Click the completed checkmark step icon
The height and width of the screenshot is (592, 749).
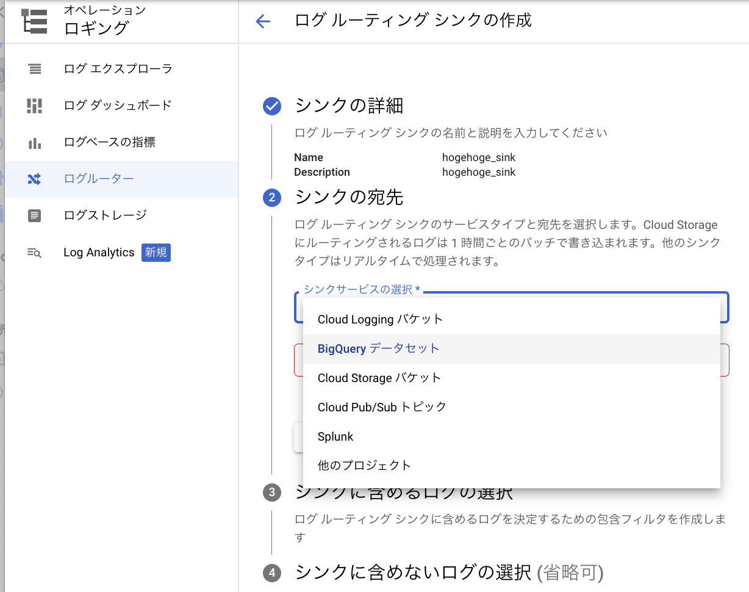point(272,106)
